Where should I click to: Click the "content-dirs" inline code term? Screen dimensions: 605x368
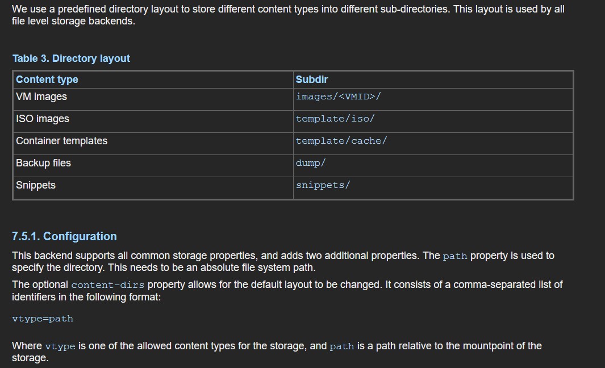pos(108,285)
